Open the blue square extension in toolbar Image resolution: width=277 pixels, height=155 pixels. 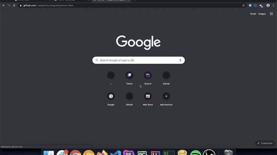pyautogui.click(x=250, y=6)
